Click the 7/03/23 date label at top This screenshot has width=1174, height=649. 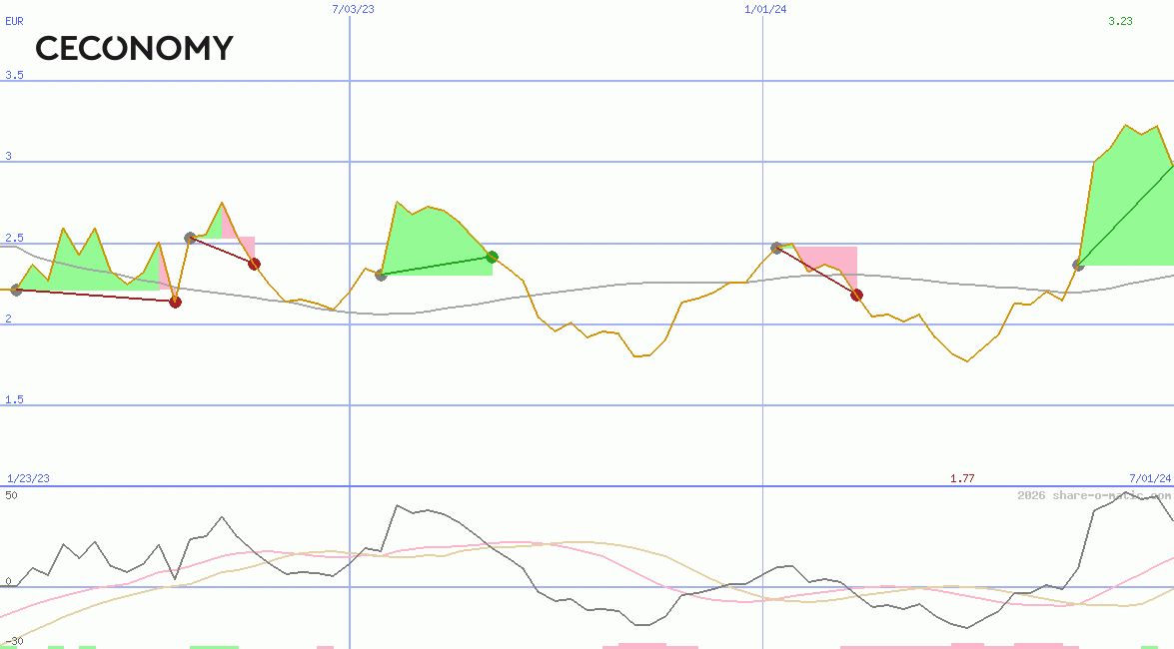point(353,8)
